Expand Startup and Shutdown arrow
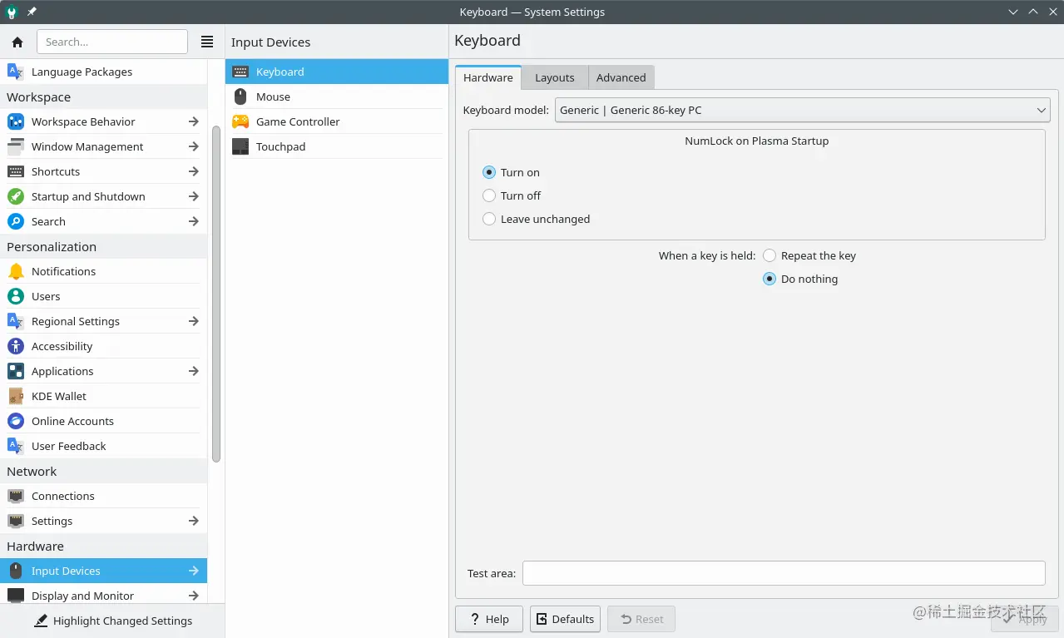 click(x=193, y=196)
